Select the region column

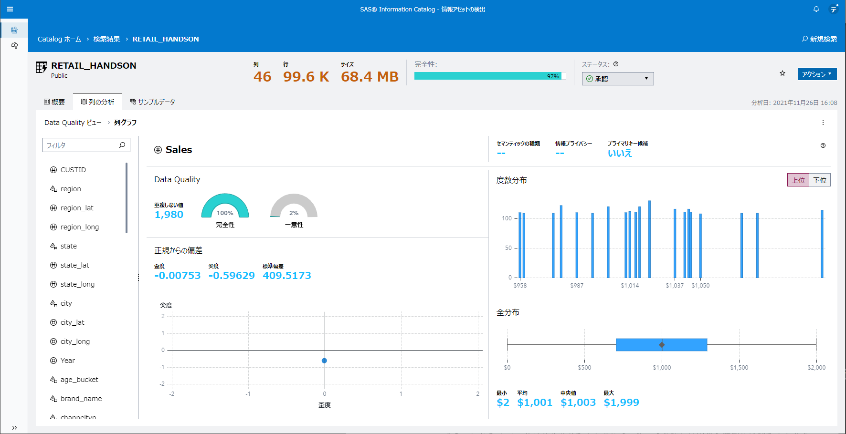click(71, 189)
